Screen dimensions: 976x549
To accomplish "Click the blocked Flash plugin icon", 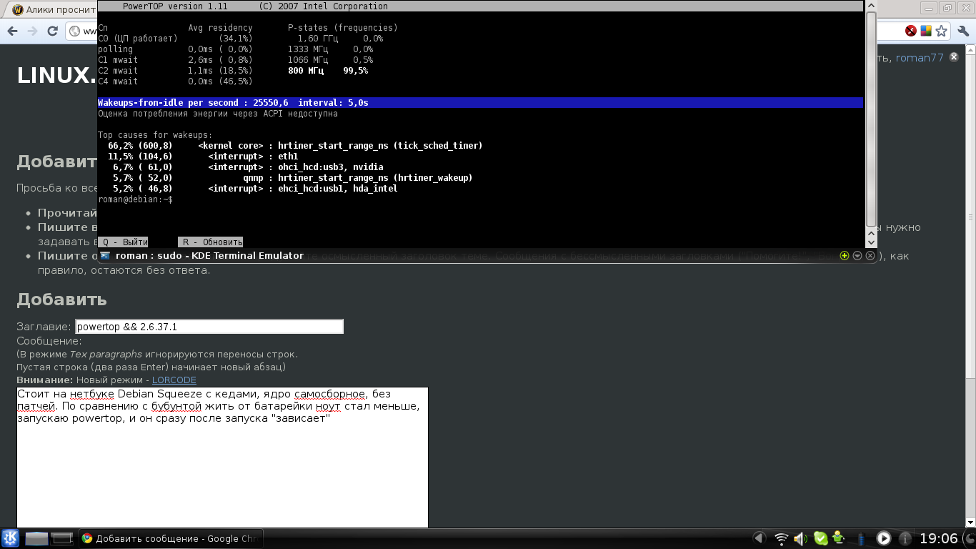I will pos(911,31).
